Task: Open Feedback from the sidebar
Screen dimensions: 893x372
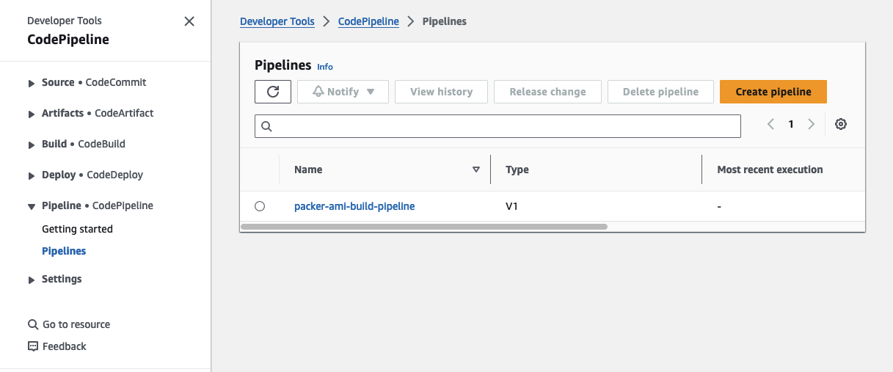Action: (x=65, y=346)
